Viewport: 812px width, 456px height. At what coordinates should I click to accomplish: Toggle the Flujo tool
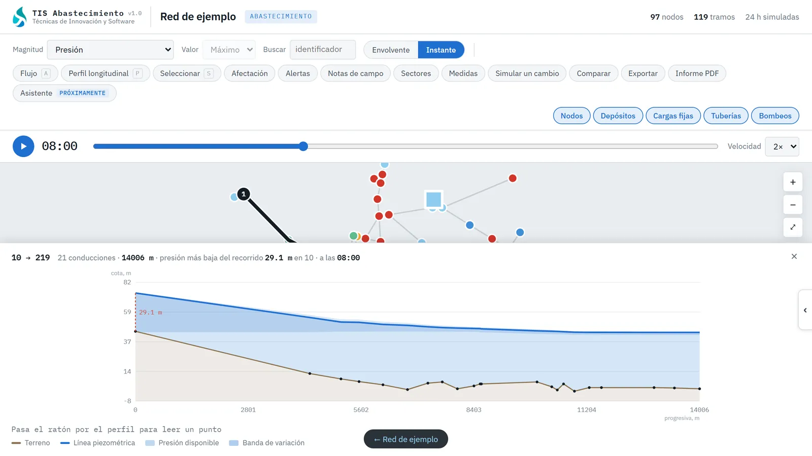click(36, 73)
